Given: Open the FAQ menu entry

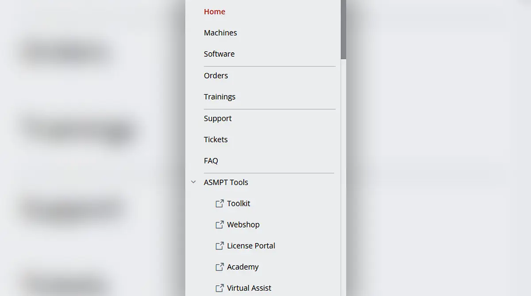Looking at the screenshot, I should coord(211,161).
